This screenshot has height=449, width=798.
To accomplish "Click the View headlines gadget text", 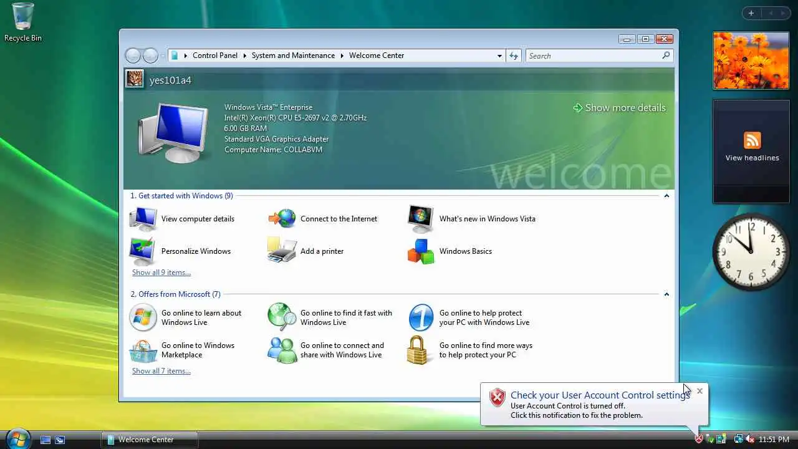I will pos(752,158).
